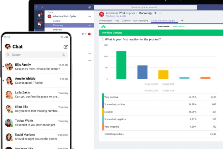Viewport: 223px width, 149px height.
Task: Open more options for the Adventure Works Cycles team
Action: [90, 16]
